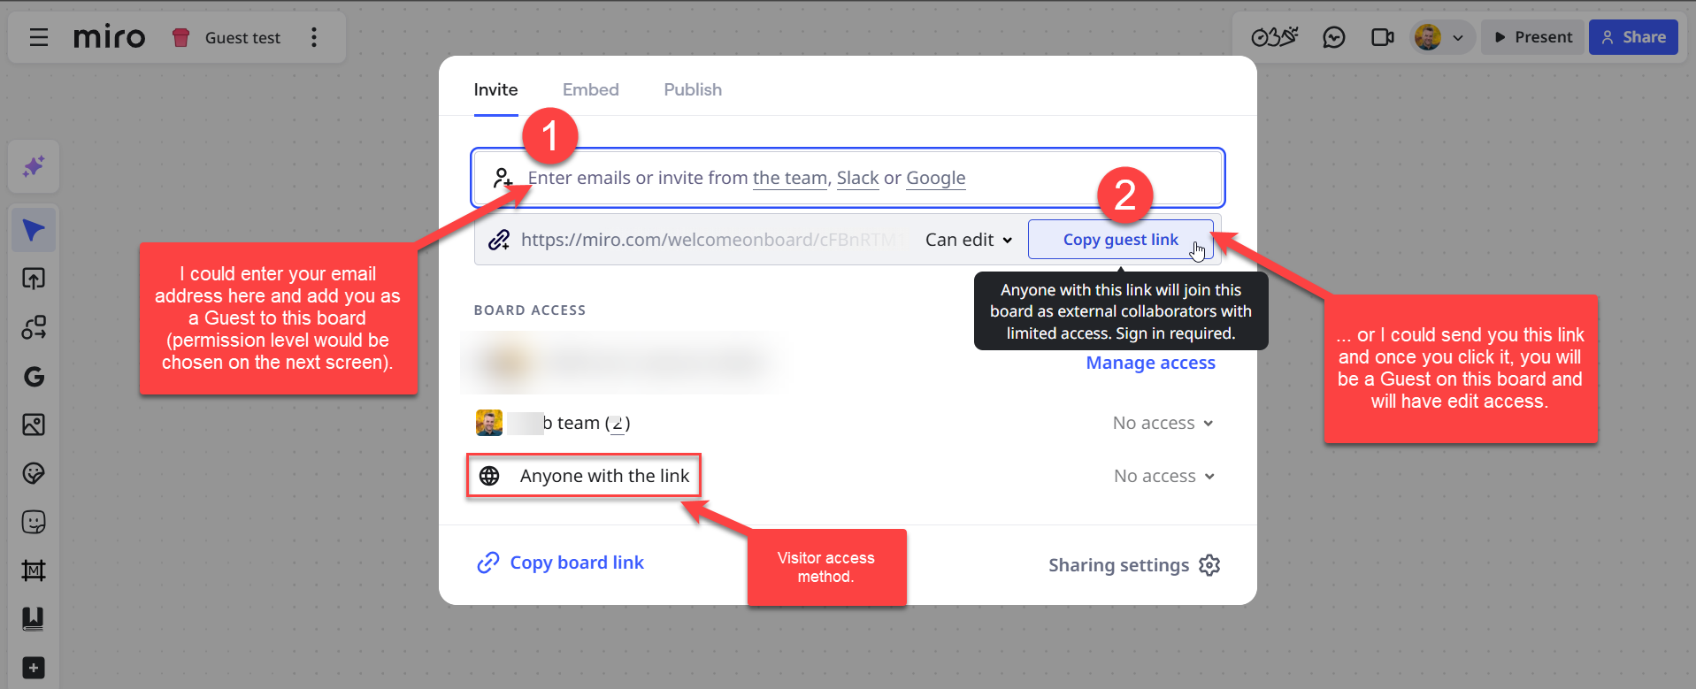The width and height of the screenshot is (1696, 689).
Task: Switch to the Embed tab
Action: 591,89
